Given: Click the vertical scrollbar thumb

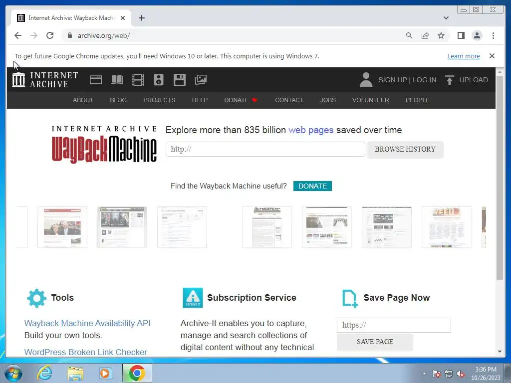Looking at the screenshot, I should tap(500, 178).
